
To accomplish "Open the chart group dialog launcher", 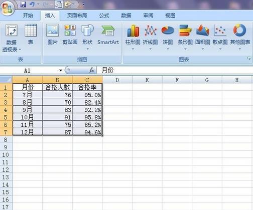I will pos(249,58).
